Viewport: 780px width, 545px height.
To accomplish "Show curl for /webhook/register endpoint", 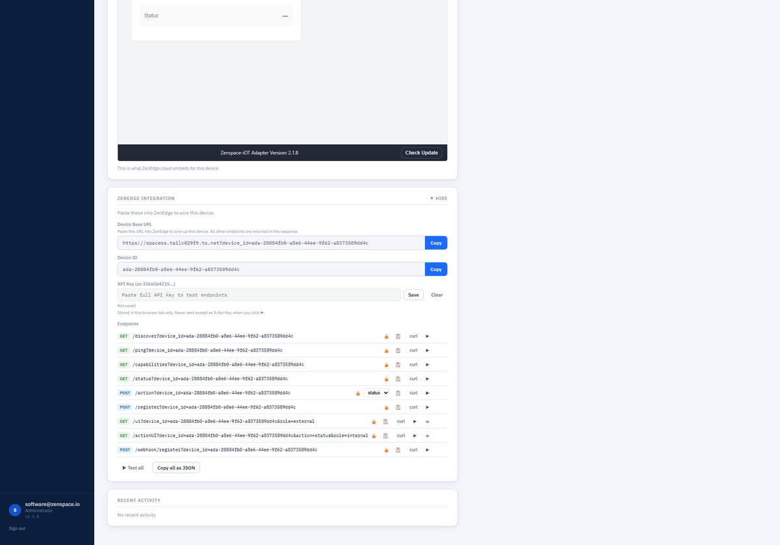I will (413, 450).
